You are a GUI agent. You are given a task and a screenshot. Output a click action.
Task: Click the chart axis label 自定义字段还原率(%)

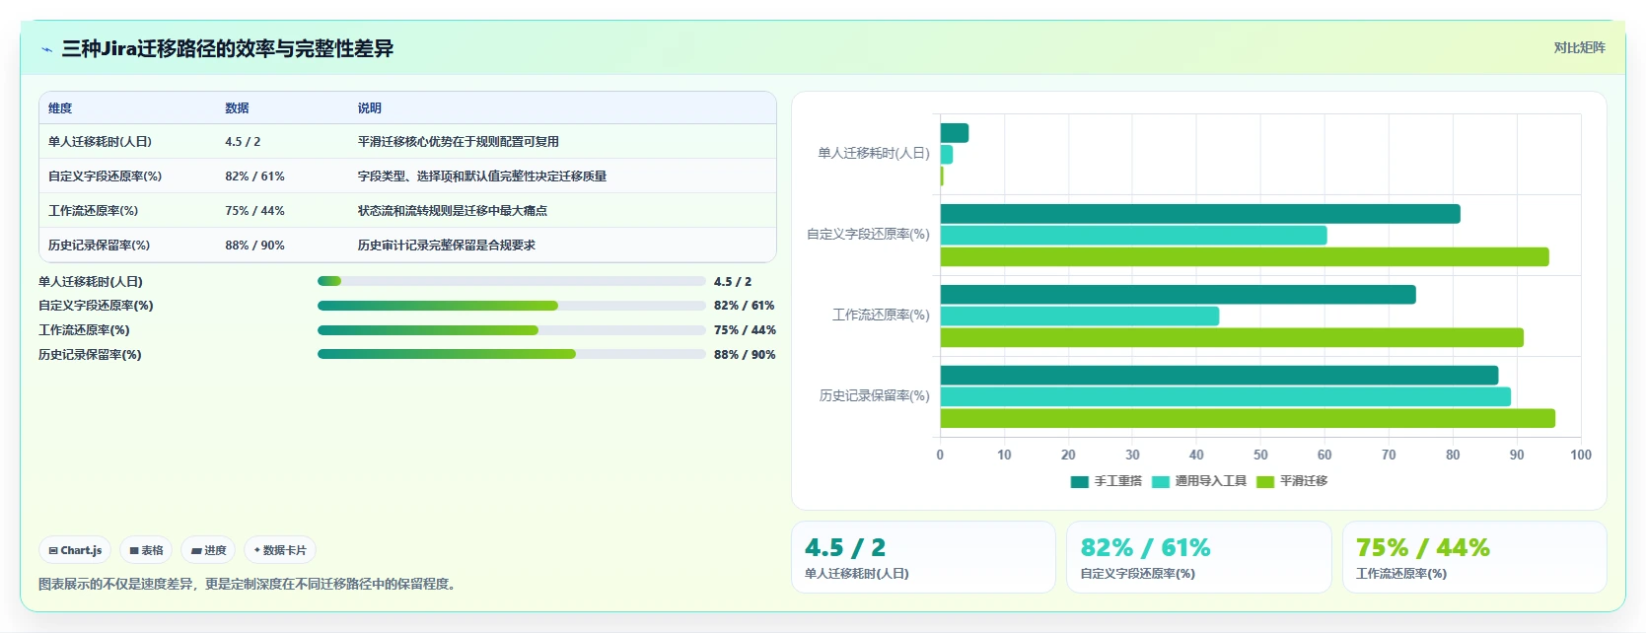pyautogui.click(x=868, y=234)
